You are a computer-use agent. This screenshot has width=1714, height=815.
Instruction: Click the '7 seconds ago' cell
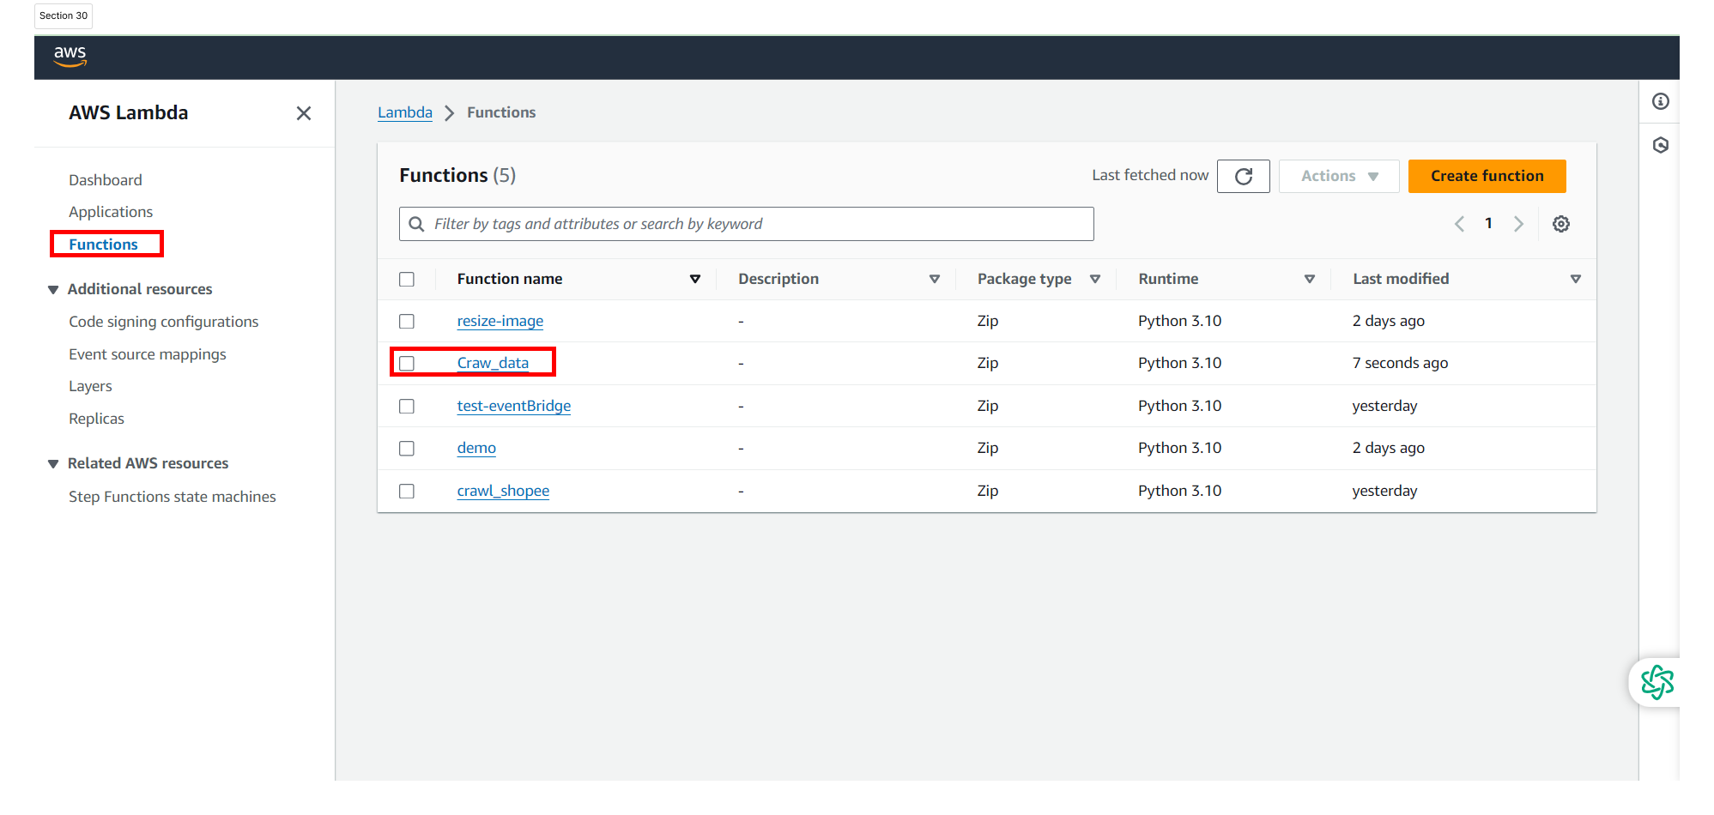coord(1400,363)
